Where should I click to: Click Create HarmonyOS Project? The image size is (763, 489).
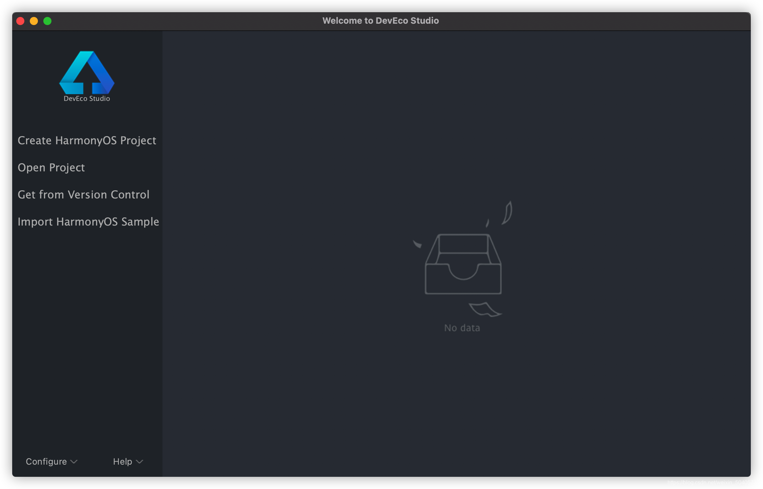[x=87, y=141]
